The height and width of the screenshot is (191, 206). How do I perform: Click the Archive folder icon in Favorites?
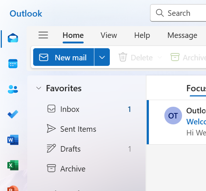click(x=51, y=168)
